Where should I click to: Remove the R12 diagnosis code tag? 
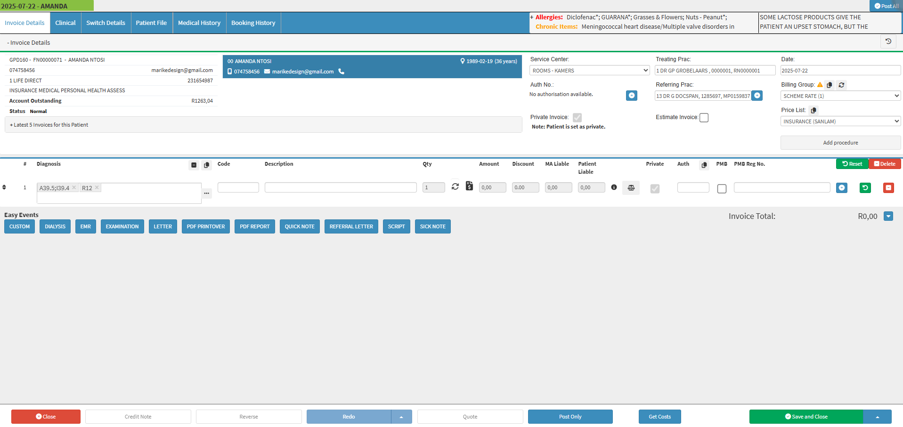click(97, 187)
